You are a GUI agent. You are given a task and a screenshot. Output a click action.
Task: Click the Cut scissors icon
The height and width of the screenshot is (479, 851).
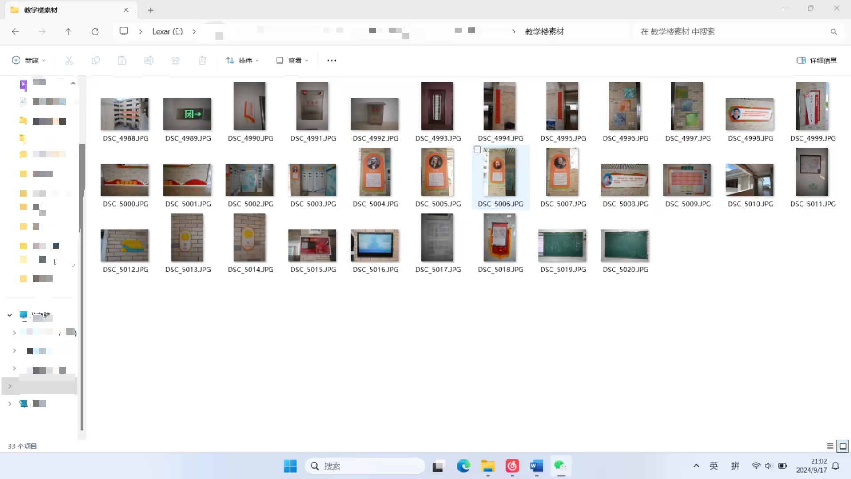[69, 60]
